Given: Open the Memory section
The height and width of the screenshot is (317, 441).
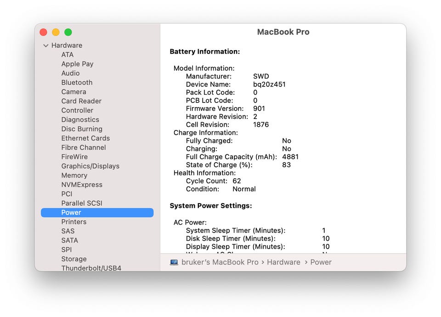Looking at the screenshot, I should (74, 175).
